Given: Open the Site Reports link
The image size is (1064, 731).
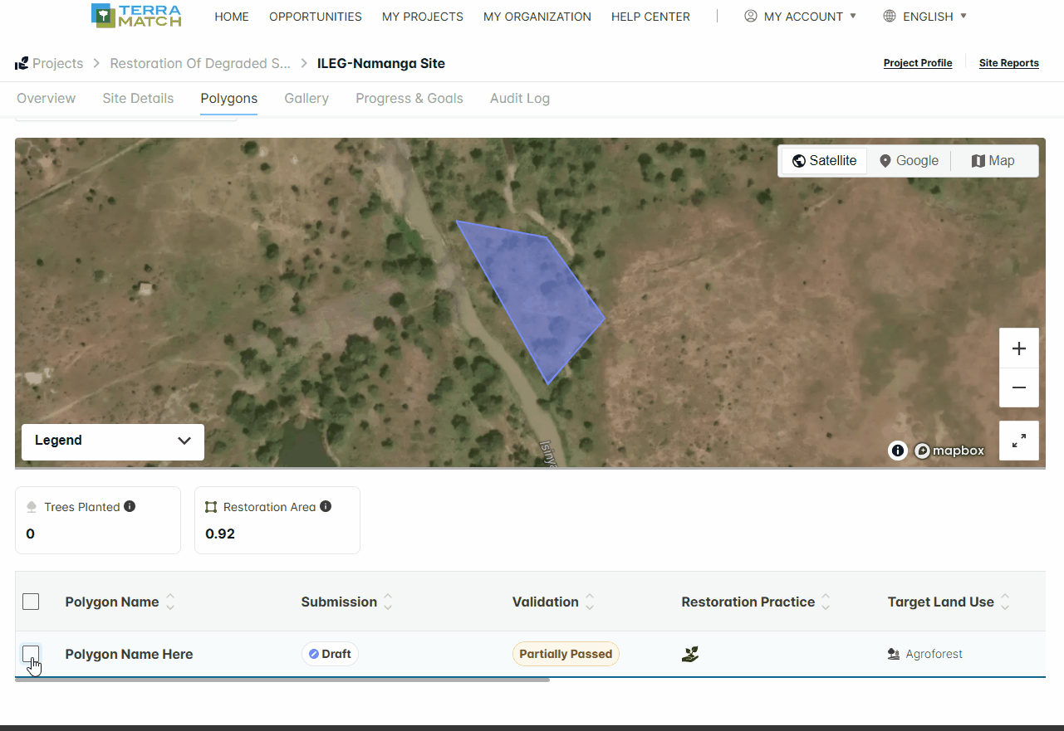Looking at the screenshot, I should (1009, 63).
